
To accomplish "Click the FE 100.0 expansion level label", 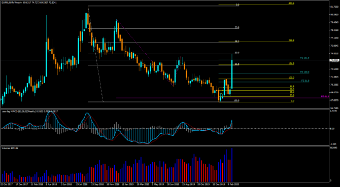I will tap(304, 72).
